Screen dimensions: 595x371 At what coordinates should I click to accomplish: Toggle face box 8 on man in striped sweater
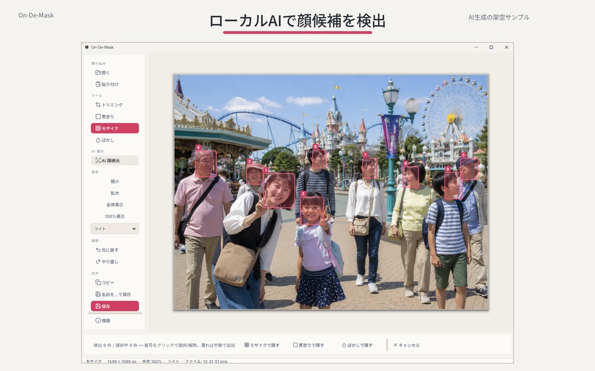tap(319, 159)
